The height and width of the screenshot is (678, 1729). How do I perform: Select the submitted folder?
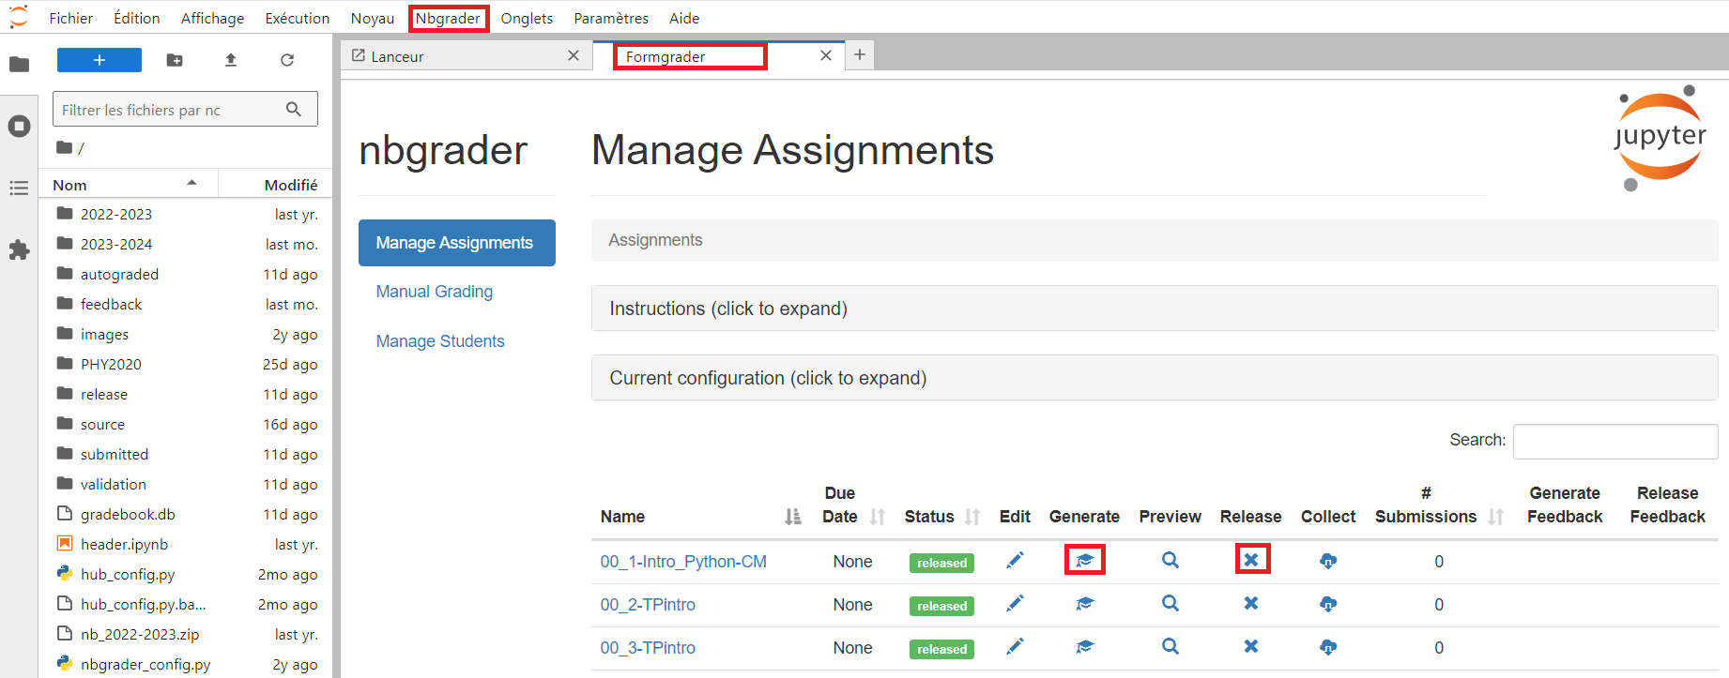[x=186, y=454]
